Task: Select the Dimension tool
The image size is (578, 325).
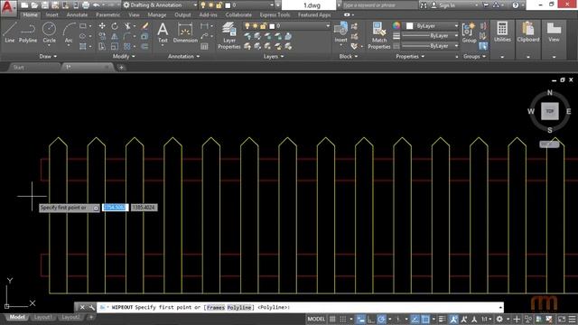Action: 185,32
